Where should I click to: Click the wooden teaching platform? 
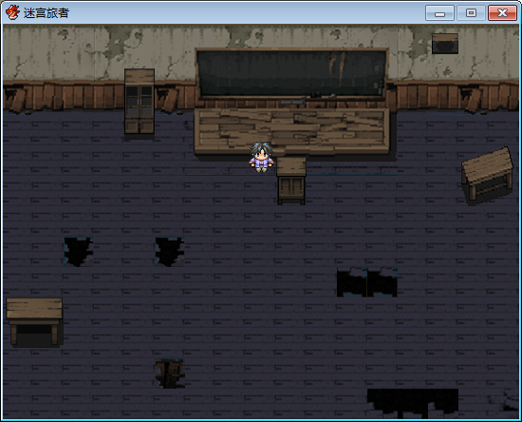point(292,131)
